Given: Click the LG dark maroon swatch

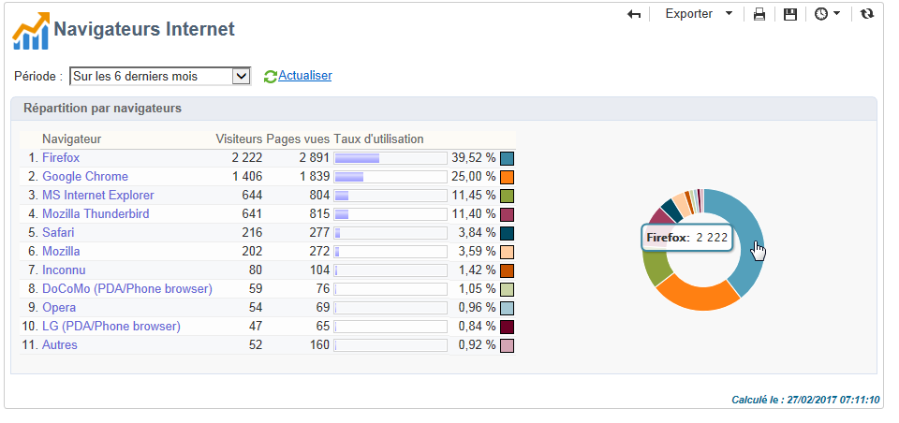Looking at the screenshot, I should (507, 327).
